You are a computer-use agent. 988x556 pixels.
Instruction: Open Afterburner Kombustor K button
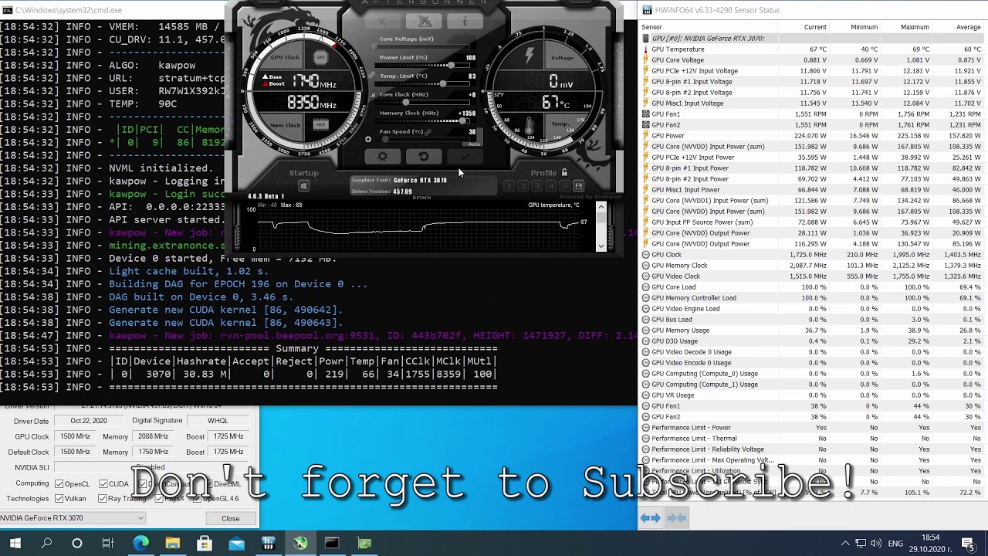[382, 22]
